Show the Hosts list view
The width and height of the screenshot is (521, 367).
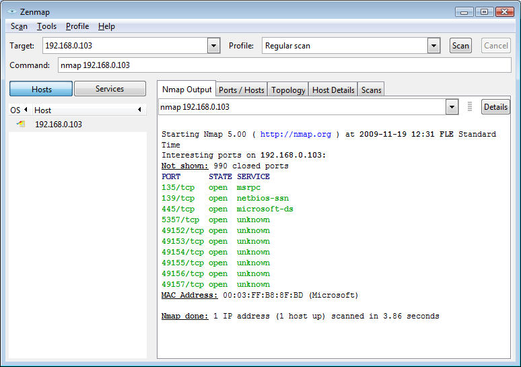point(41,89)
